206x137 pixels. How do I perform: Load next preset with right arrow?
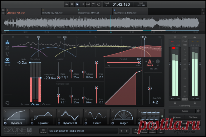coord(127,131)
